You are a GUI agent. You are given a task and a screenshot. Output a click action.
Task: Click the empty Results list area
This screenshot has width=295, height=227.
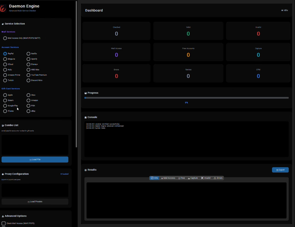(186, 200)
